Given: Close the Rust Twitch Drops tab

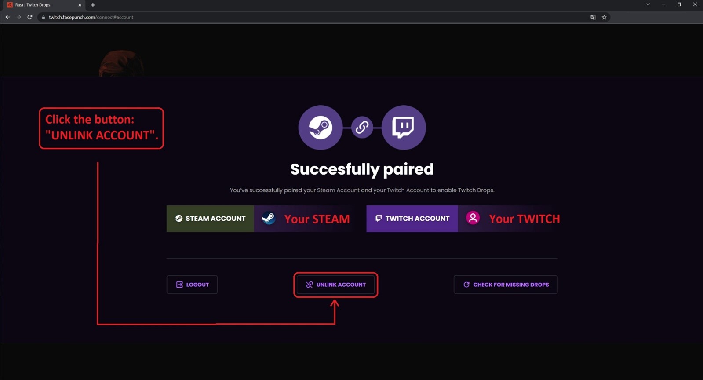Looking at the screenshot, I should point(80,5).
